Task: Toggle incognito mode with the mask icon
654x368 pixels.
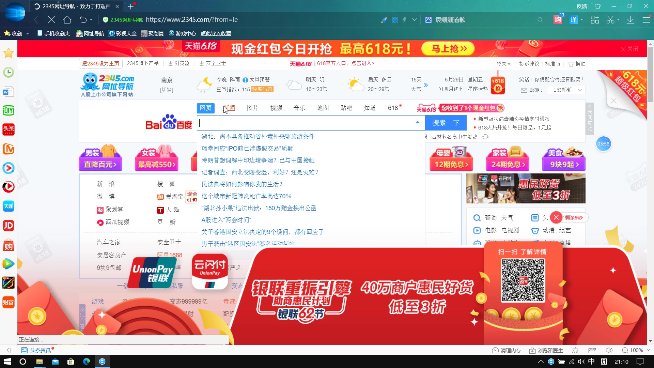Action: coord(592,350)
